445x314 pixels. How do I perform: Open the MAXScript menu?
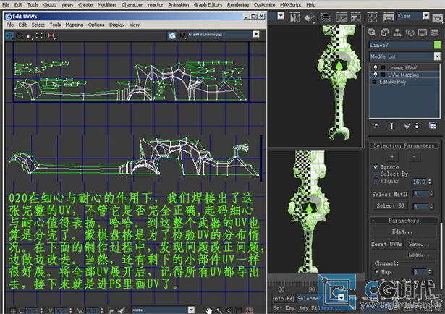point(291,4)
